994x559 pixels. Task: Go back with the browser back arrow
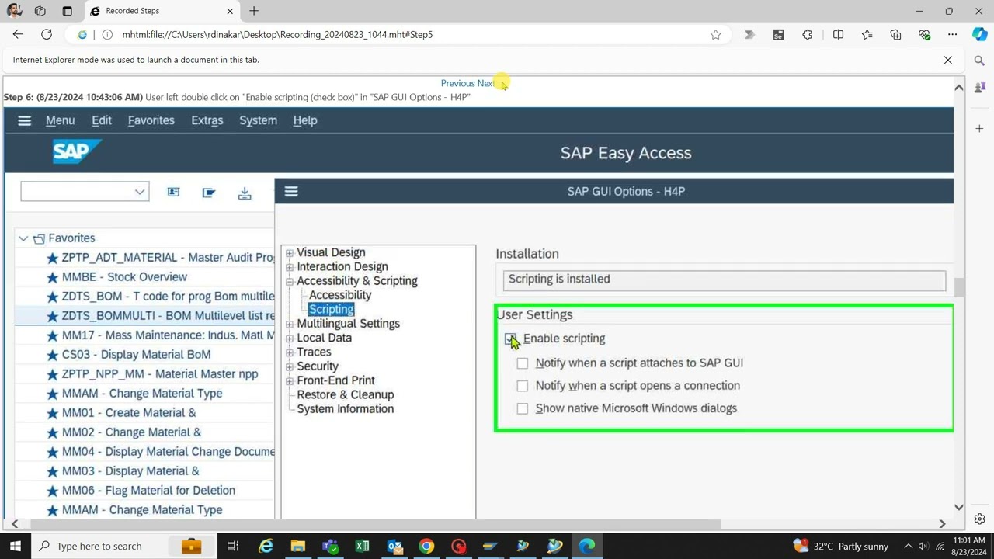click(x=18, y=34)
